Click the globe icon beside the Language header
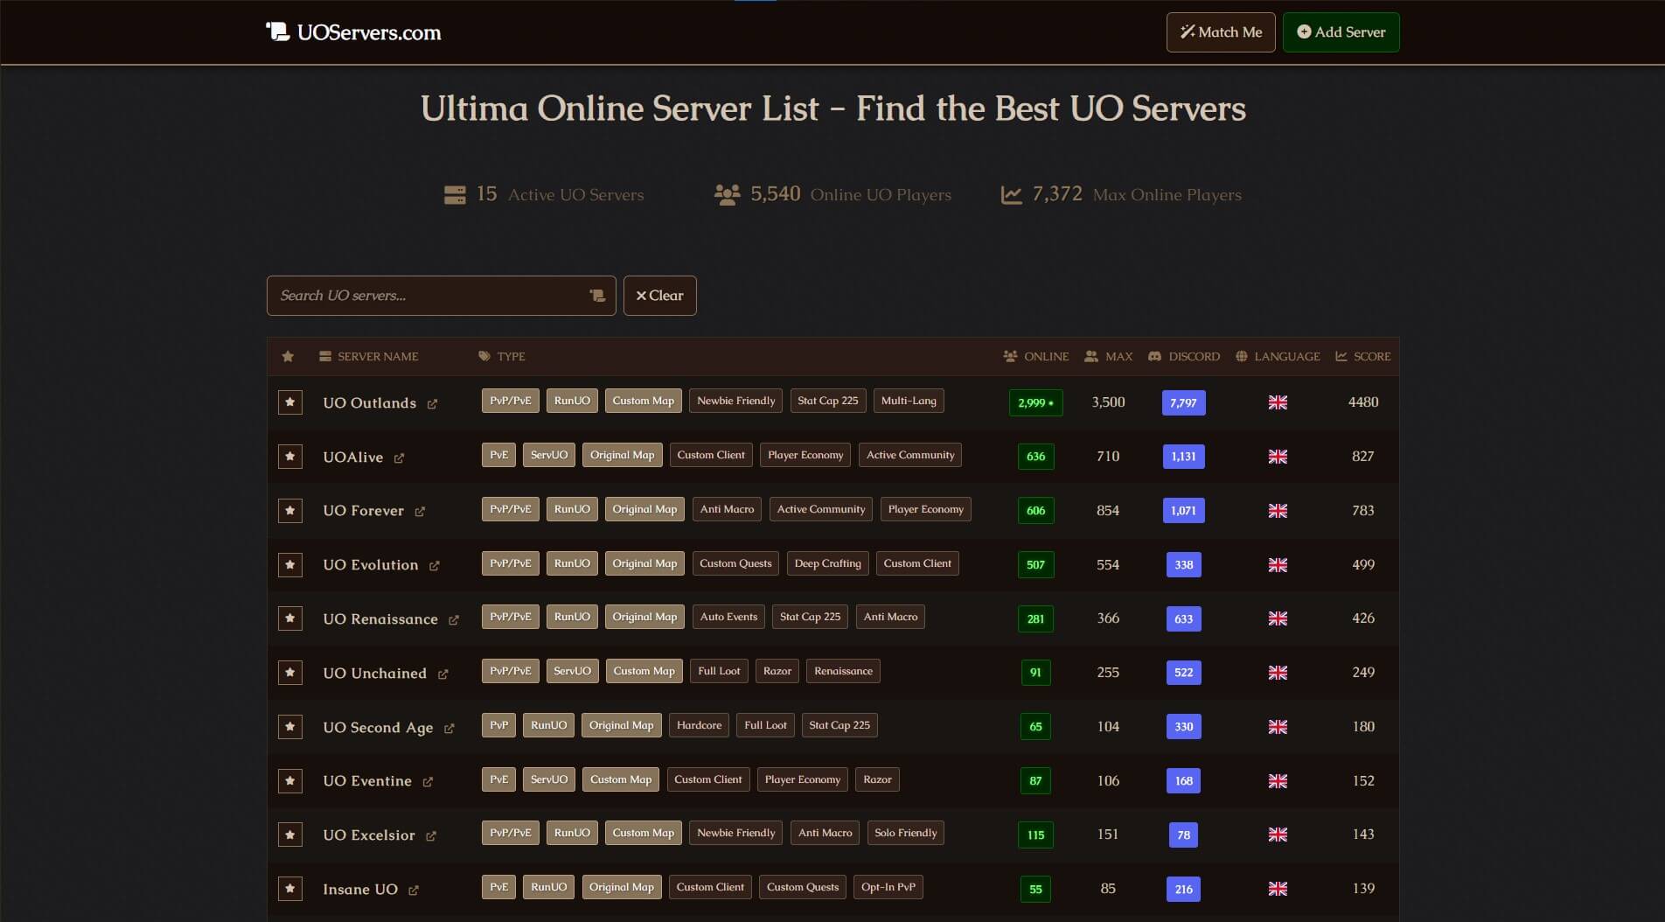This screenshot has width=1665, height=922. coord(1240,356)
